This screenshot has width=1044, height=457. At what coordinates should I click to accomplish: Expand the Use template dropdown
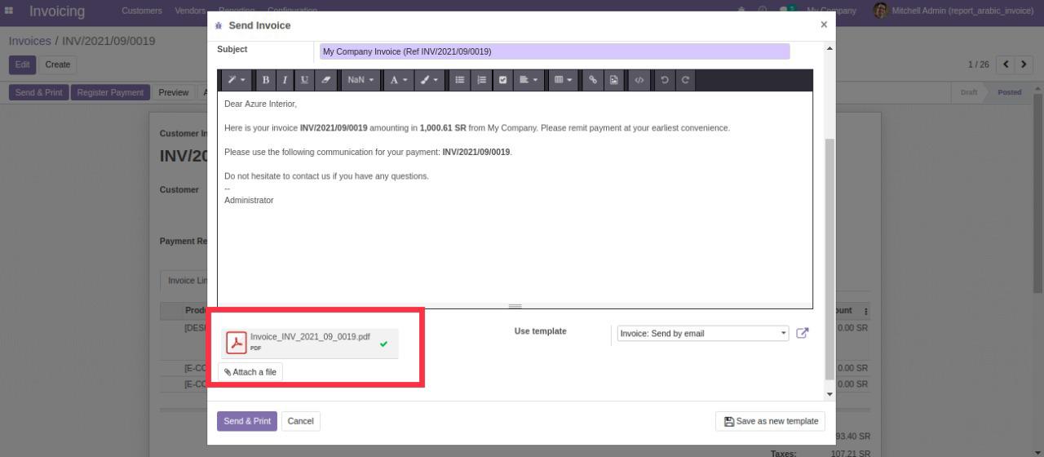coord(703,333)
